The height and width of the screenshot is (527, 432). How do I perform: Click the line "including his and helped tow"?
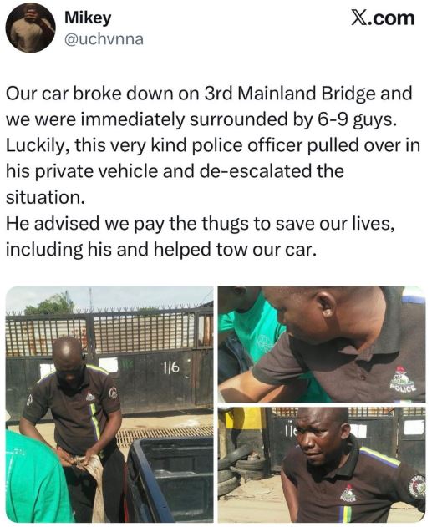161,250
